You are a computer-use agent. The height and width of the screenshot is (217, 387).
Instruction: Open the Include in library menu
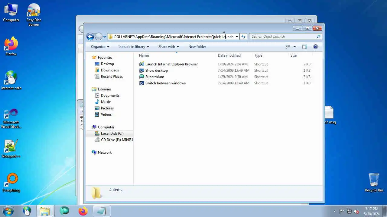tap(134, 47)
